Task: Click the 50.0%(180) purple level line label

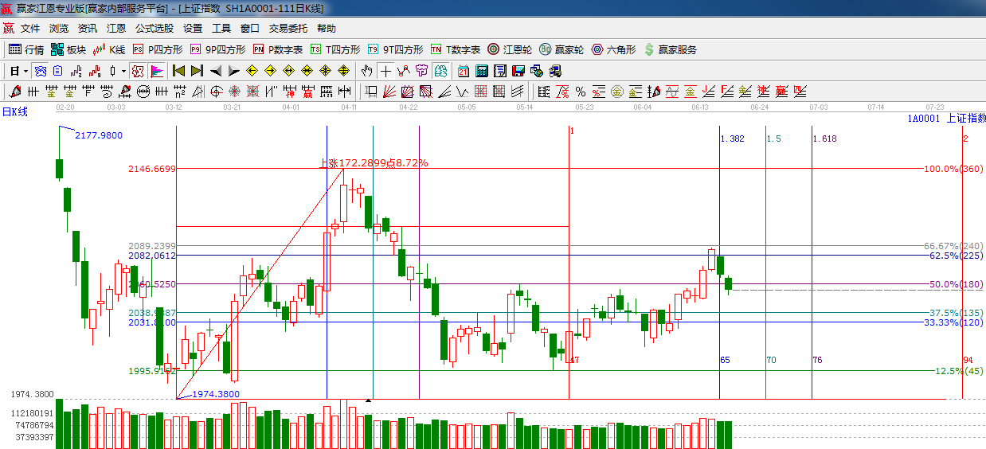Action: pos(956,284)
